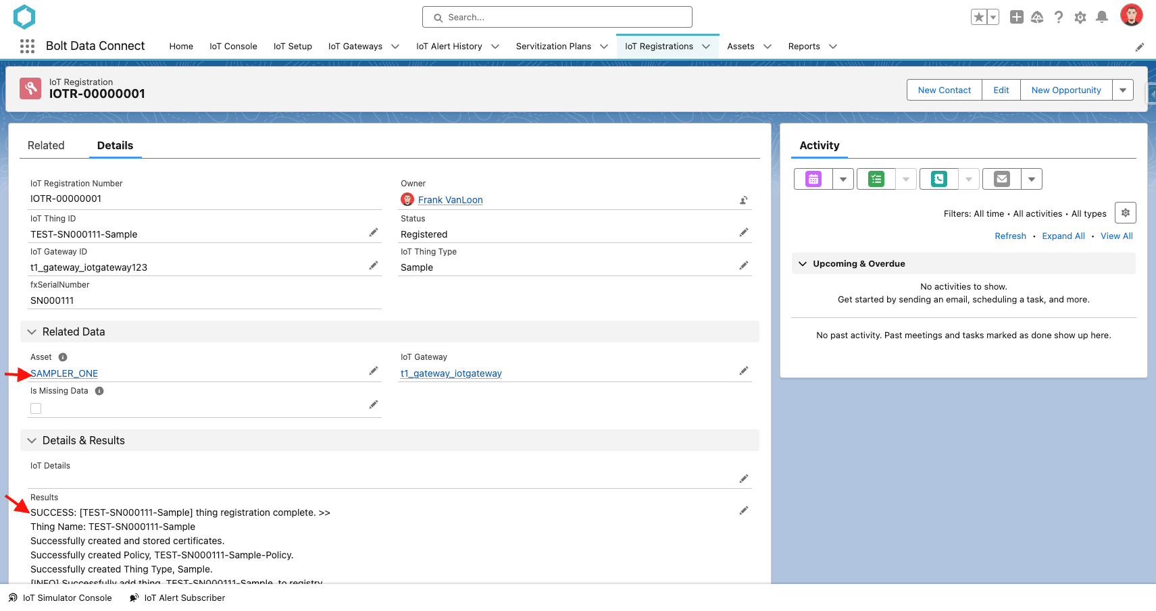Open the Frank VanLoon owner link

[450, 200]
